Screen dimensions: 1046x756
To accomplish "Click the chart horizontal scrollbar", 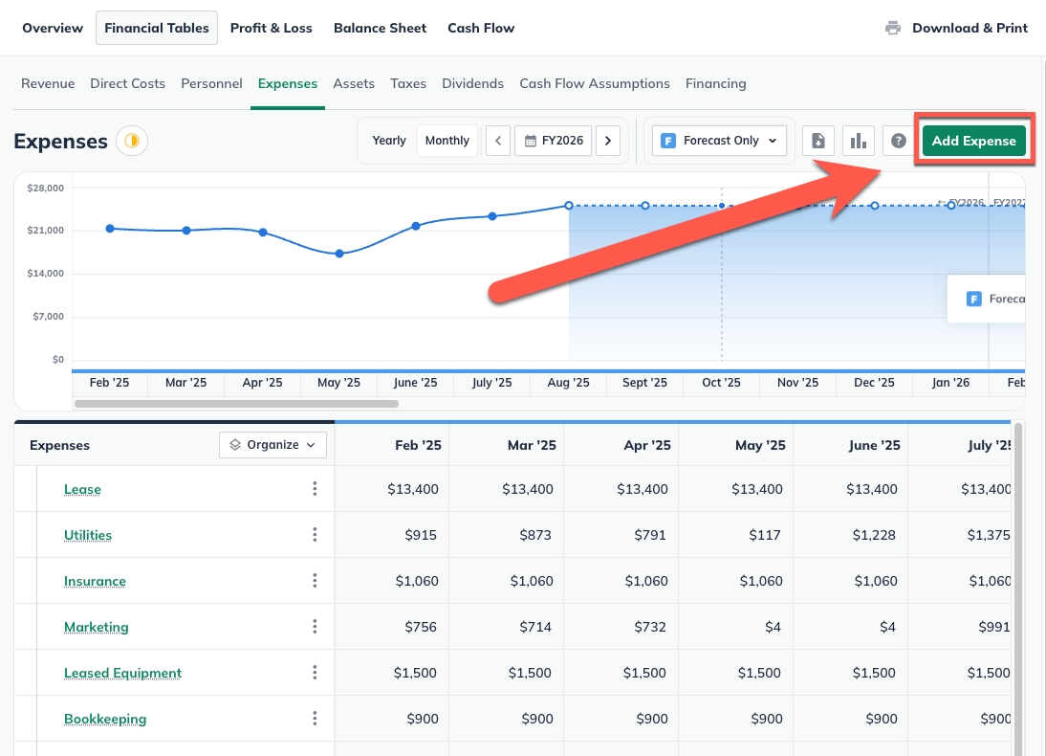I will point(235,404).
